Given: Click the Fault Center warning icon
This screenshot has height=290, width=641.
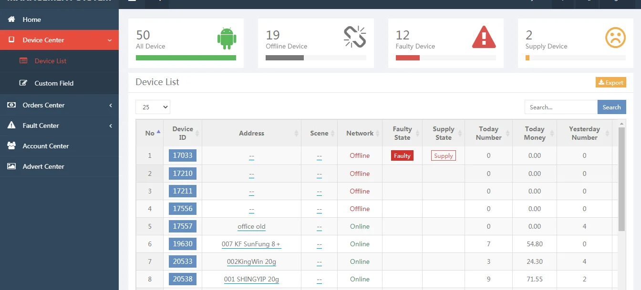Looking at the screenshot, I should point(11,126).
